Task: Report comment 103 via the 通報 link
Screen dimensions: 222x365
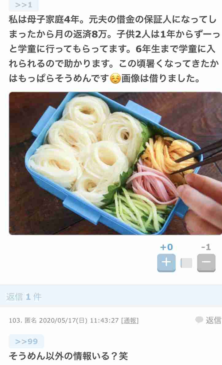Action: [x=130, y=320]
